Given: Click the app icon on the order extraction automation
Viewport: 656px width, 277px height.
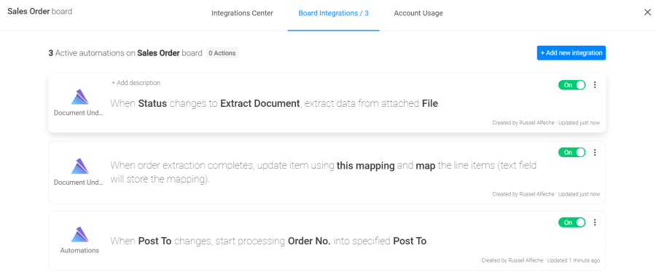Looking at the screenshot, I should [79, 166].
